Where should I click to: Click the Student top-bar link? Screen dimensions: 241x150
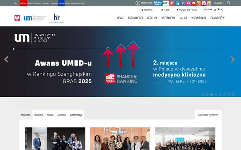[31, 3]
